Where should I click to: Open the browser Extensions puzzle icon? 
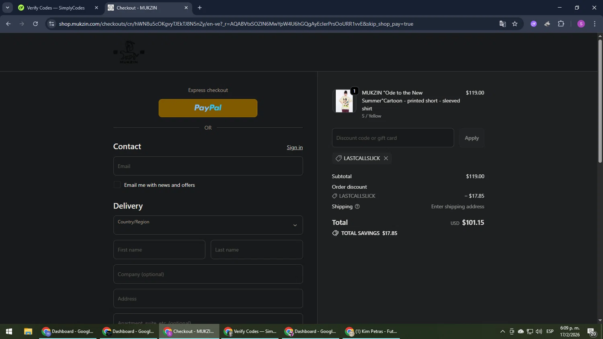point(561,24)
